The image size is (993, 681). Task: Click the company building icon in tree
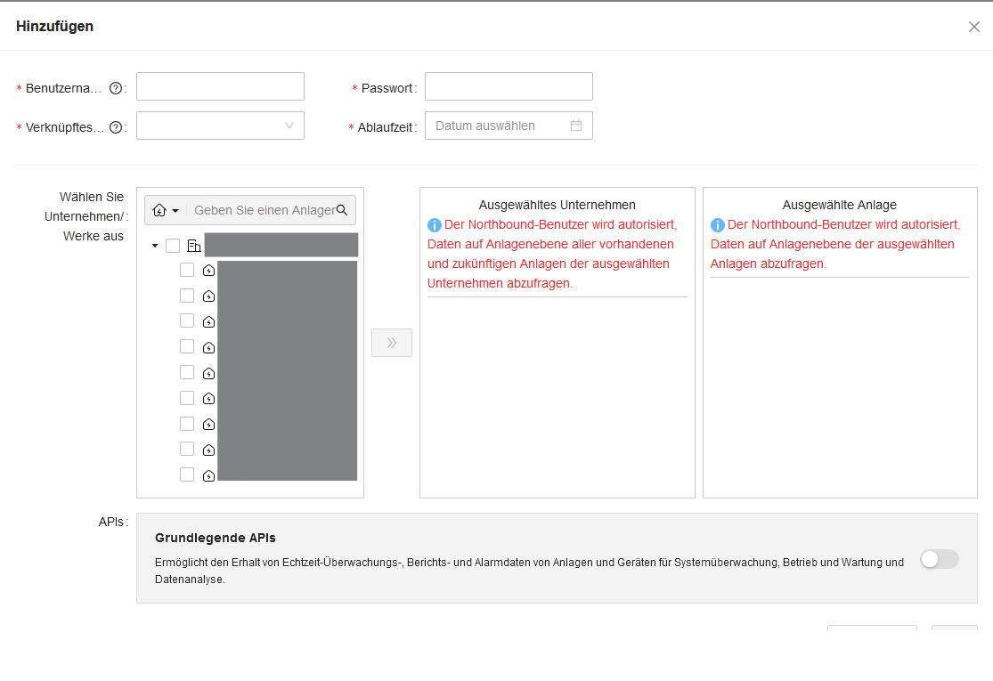coord(194,246)
